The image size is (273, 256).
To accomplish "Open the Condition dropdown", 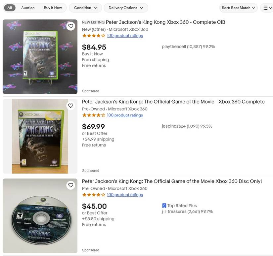I will point(85,8).
